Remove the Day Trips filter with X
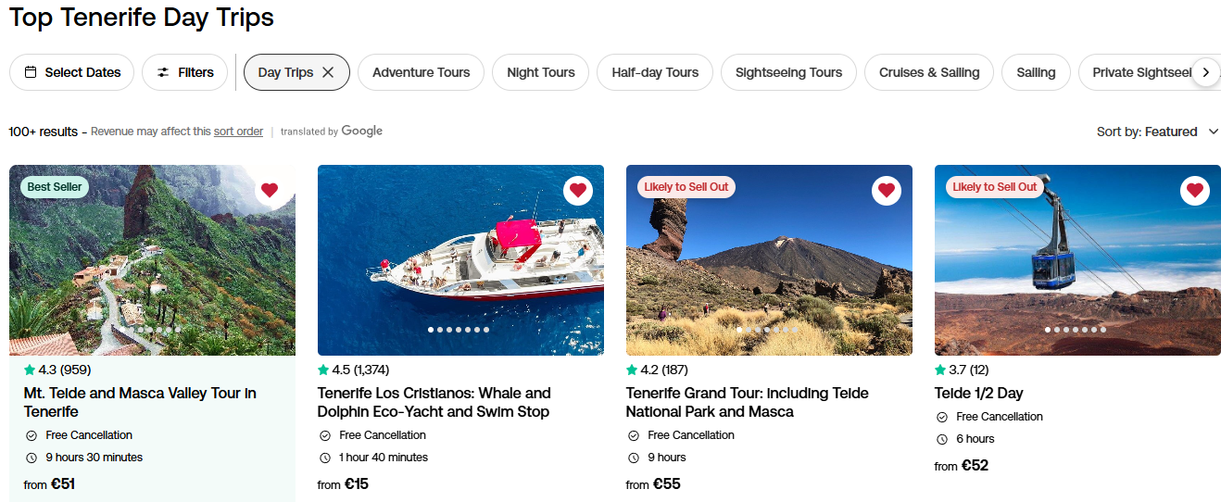The image size is (1221, 502). [x=328, y=72]
